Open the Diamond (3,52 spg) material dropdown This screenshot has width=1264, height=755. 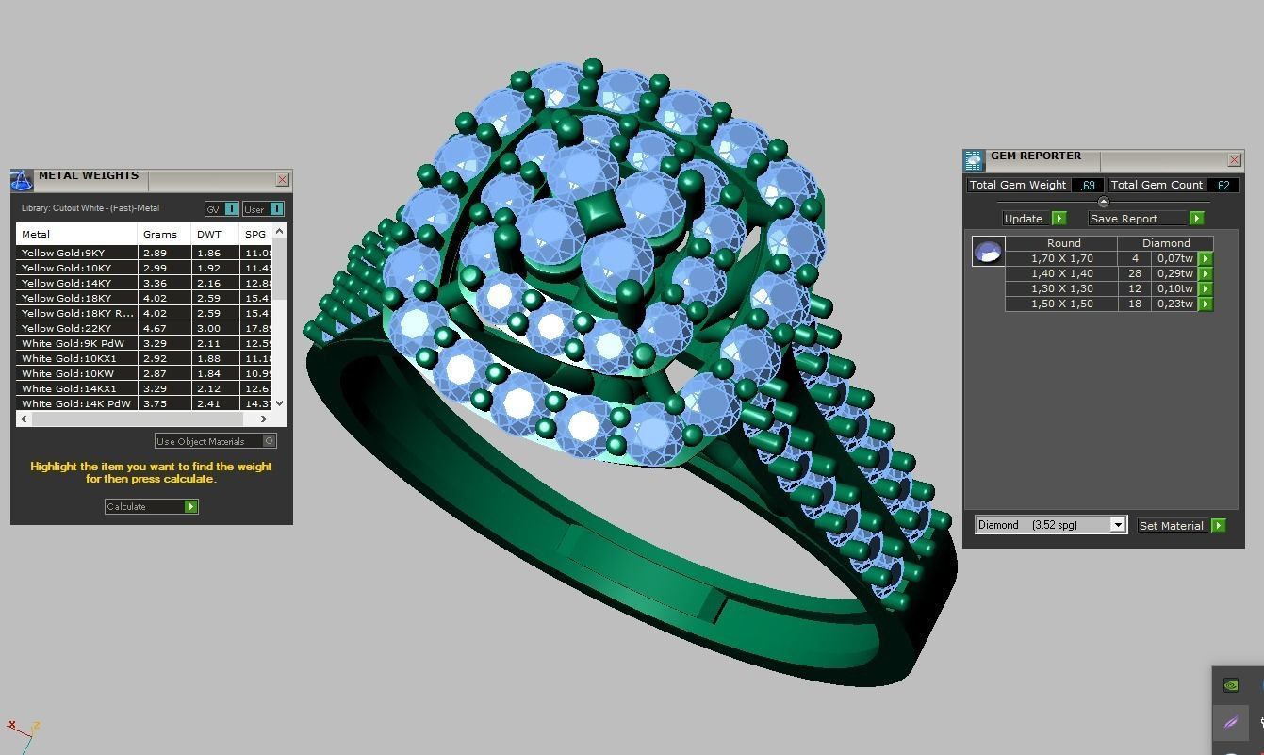[x=1051, y=525]
